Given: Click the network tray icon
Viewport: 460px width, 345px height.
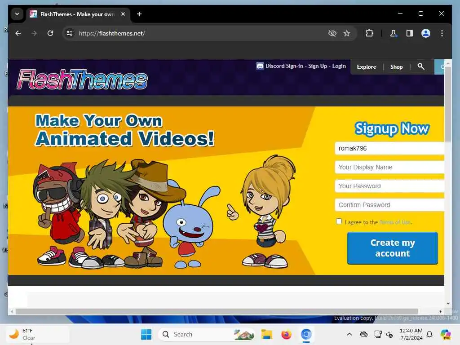Looking at the screenshot, I should pyautogui.click(x=378, y=334).
